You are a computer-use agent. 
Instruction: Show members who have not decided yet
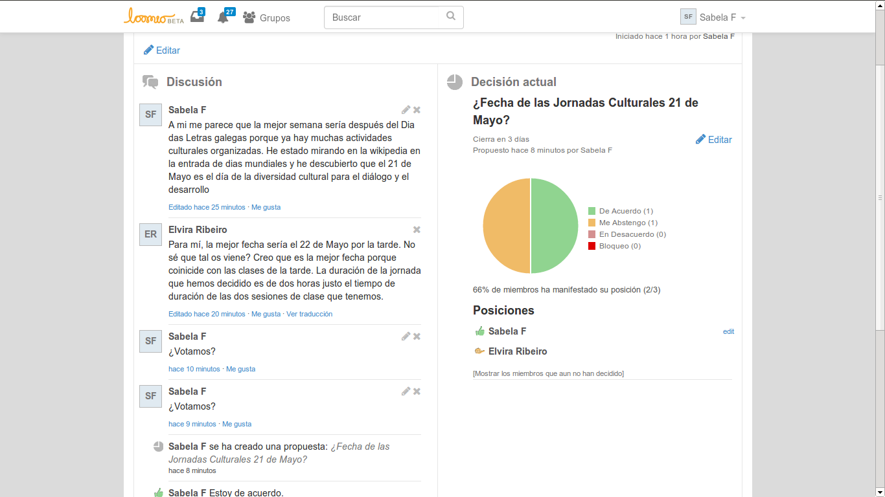point(548,373)
